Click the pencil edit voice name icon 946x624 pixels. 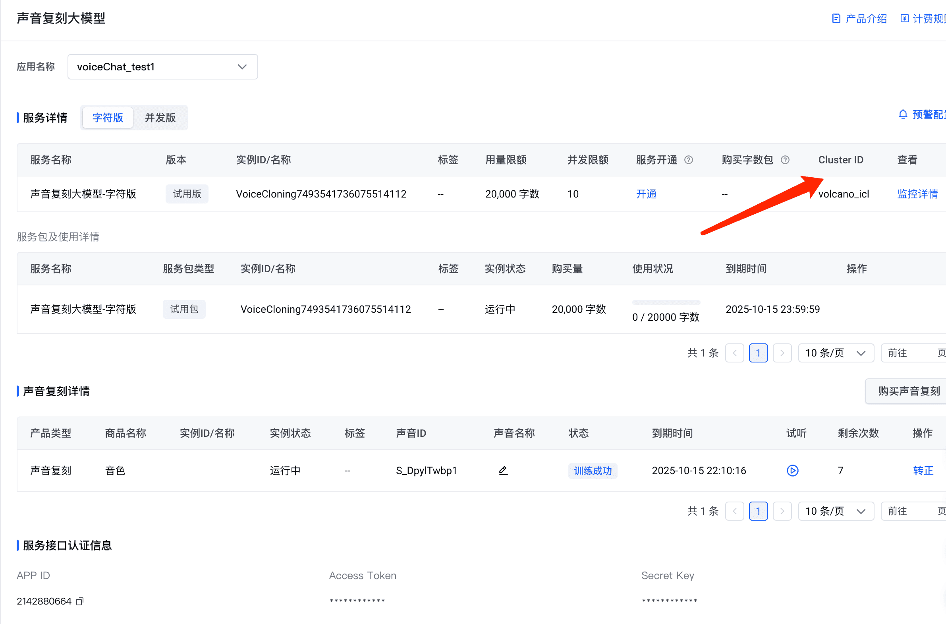pos(503,471)
